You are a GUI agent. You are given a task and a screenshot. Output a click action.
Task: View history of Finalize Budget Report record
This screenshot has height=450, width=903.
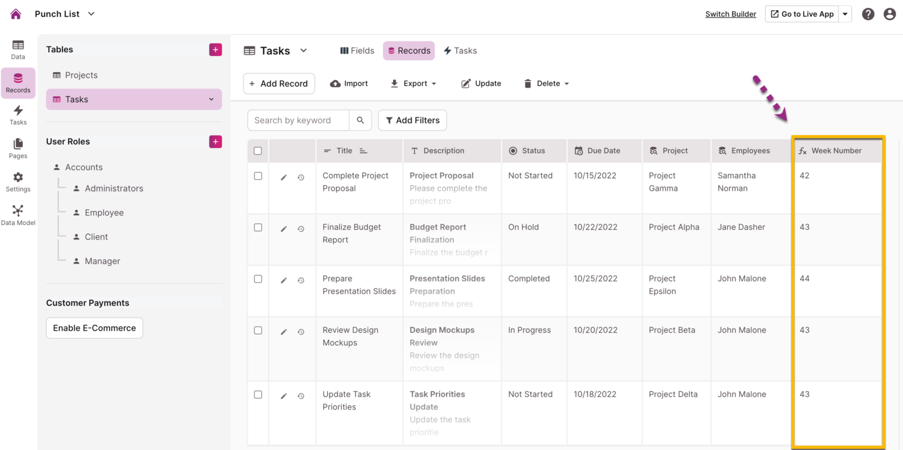[x=301, y=229]
